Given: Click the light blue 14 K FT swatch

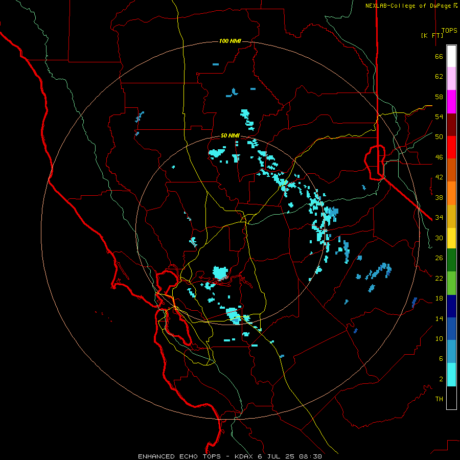Looking at the screenshot, I should pyautogui.click(x=451, y=352).
